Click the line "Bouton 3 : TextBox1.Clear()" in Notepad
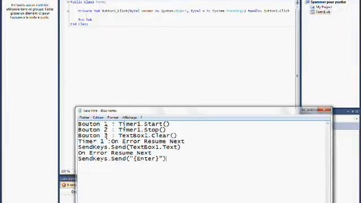Image resolution: width=361 pixels, height=203 pixels. coord(127,135)
